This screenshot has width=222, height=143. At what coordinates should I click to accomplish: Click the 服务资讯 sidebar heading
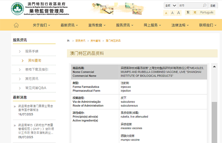pos(20,40)
